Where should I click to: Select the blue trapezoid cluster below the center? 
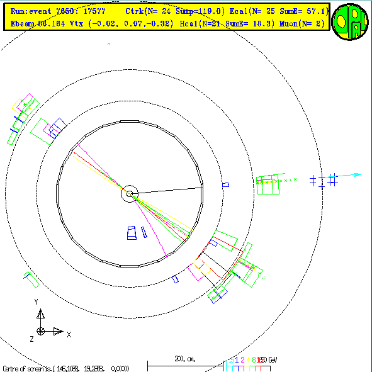132,233
